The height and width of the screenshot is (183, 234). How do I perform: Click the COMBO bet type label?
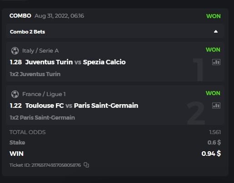click(x=20, y=16)
